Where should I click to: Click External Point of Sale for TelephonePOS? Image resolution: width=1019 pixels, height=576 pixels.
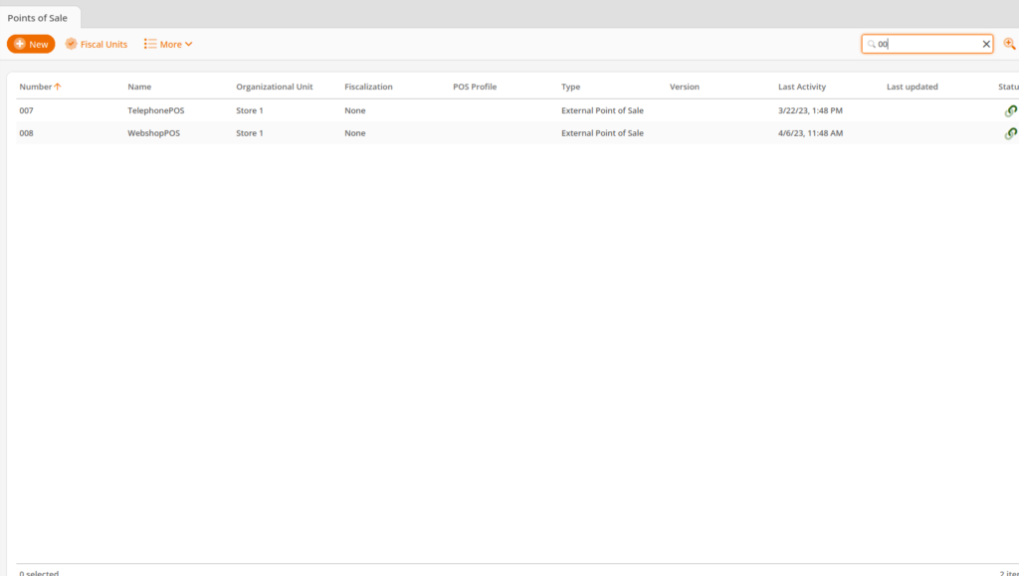[x=602, y=110]
